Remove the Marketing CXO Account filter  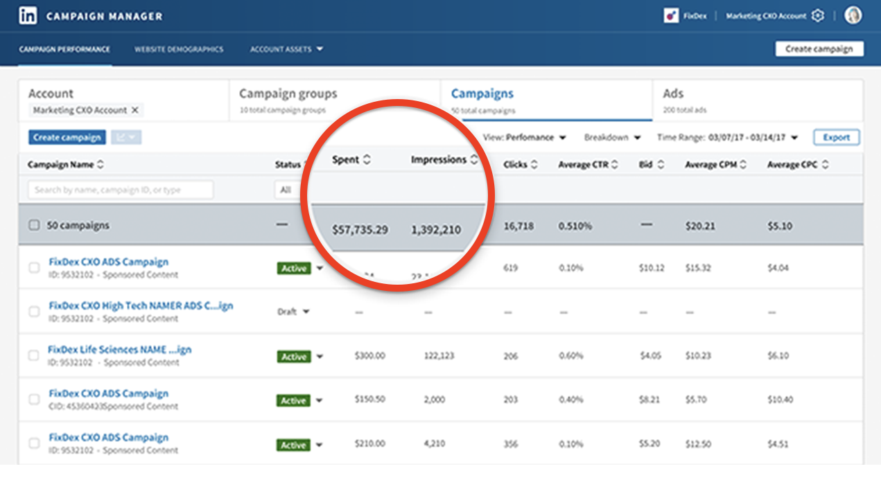point(135,110)
